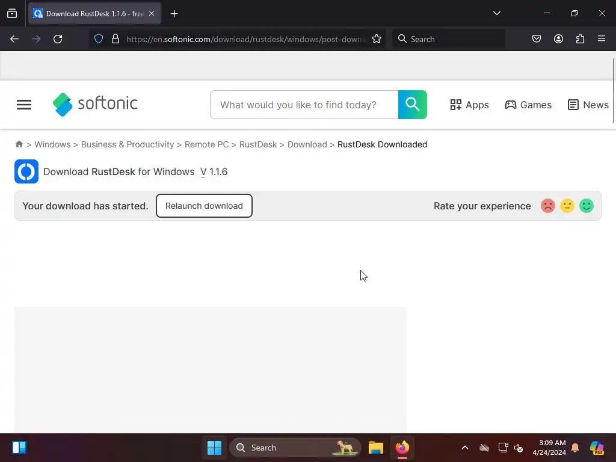Click the RustDesk Downloaded breadcrumb text
The width and height of the screenshot is (616, 462).
pos(382,144)
